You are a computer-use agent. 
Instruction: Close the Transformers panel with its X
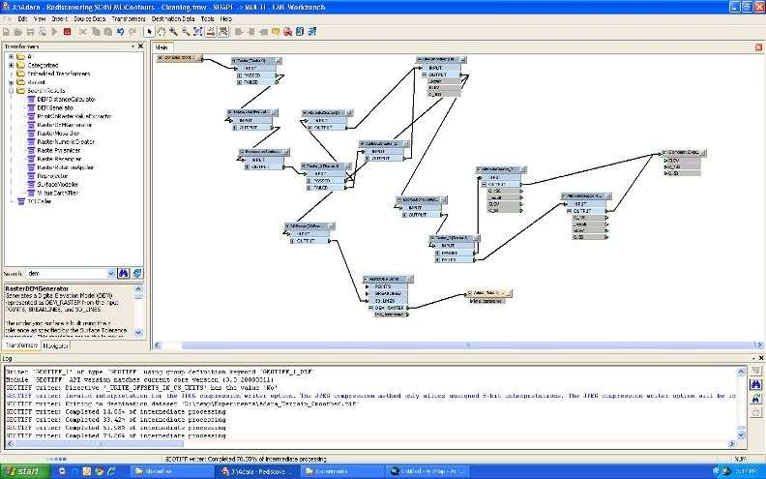(140, 45)
